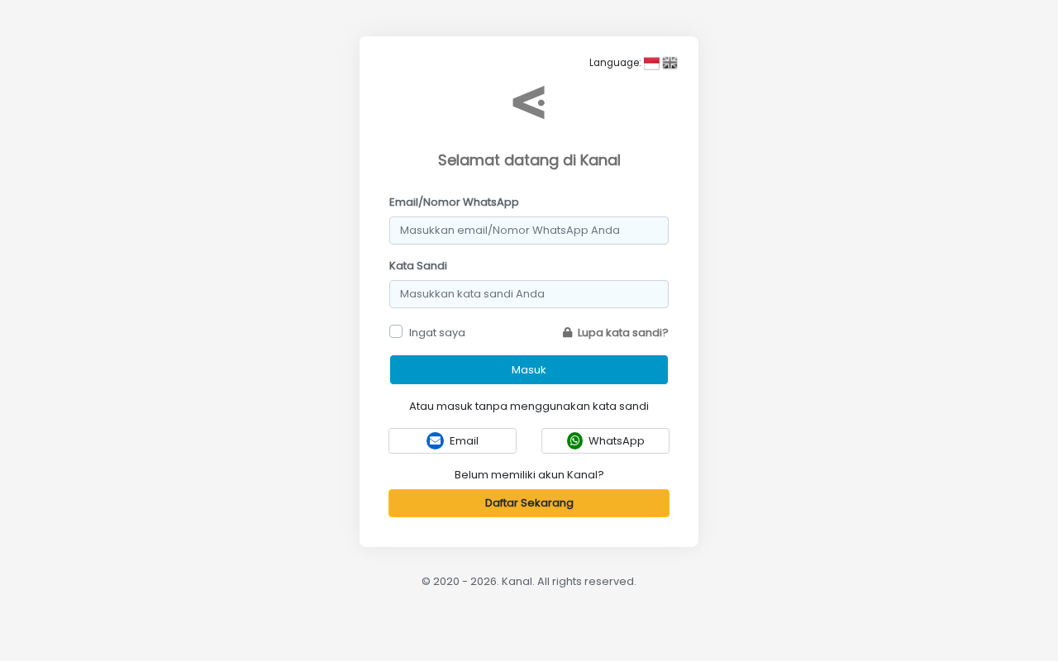Click the Selamat datang di Kanal heading

[x=529, y=160]
